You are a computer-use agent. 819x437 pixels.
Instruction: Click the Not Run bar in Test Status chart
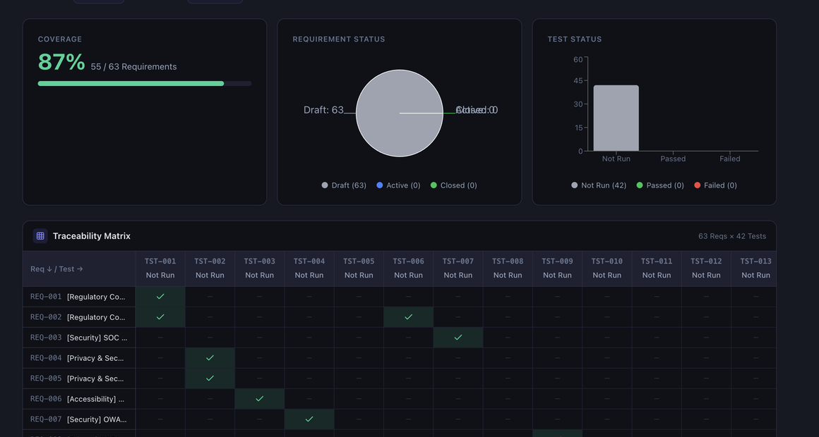pos(616,118)
